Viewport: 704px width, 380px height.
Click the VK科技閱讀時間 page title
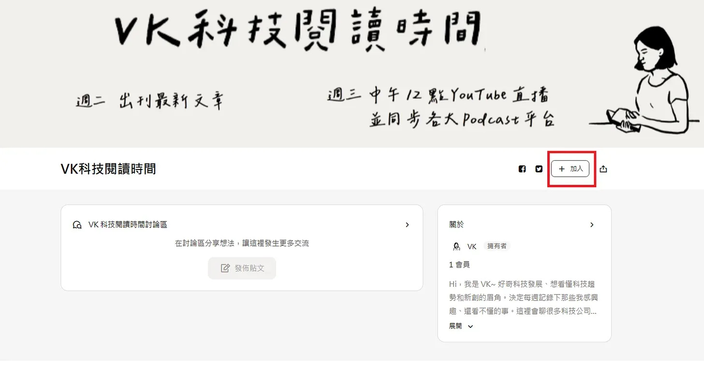point(108,169)
